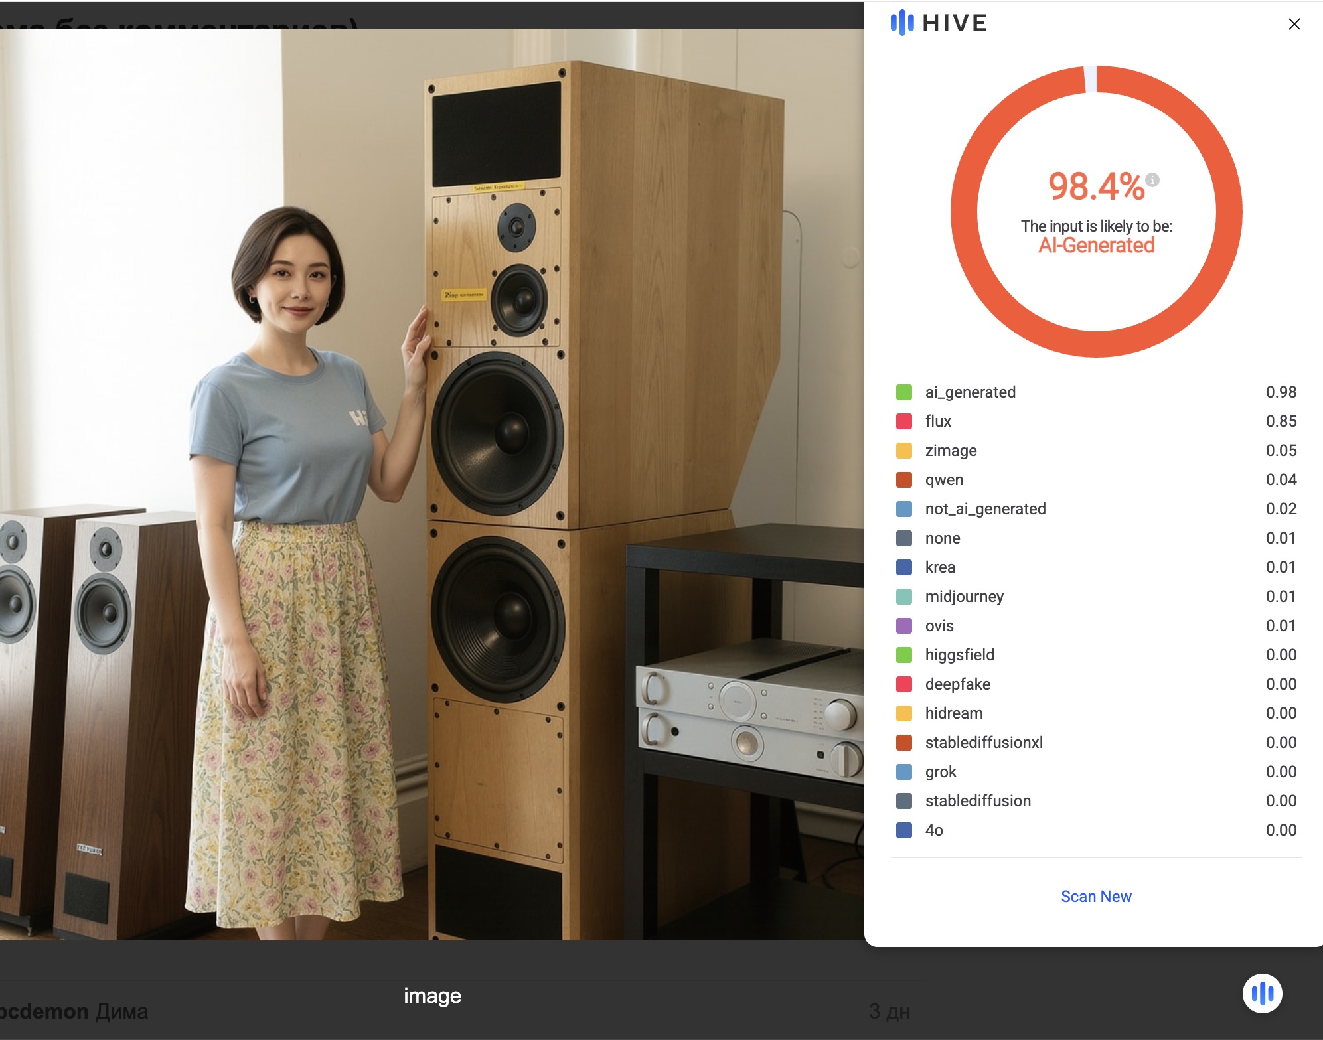This screenshot has height=1040, width=1323.
Task: Close the Hive detection panel
Action: pyautogui.click(x=1294, y=24)
